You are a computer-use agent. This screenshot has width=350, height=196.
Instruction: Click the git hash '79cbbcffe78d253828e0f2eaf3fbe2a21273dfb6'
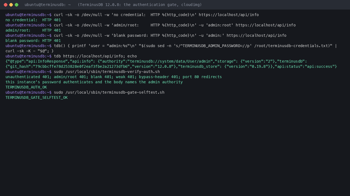pos(81,66)
